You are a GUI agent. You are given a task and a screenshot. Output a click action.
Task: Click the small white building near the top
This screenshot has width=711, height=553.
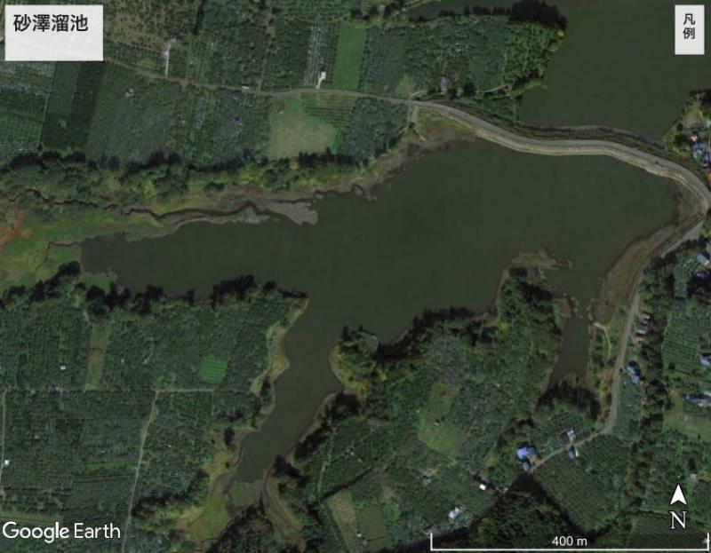pyautogui.click(x=322, y=77)
